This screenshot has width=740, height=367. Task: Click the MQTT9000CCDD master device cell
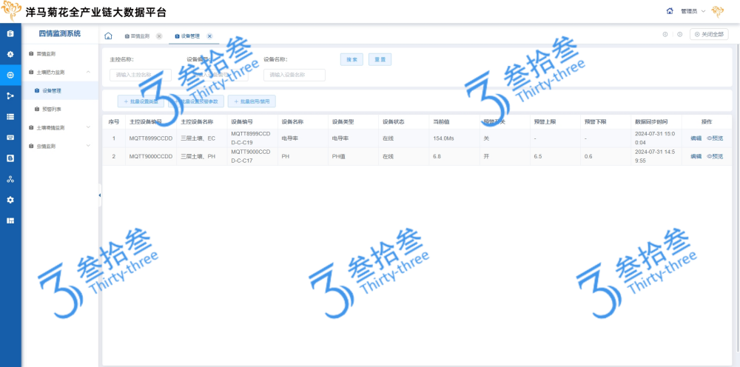151,156
